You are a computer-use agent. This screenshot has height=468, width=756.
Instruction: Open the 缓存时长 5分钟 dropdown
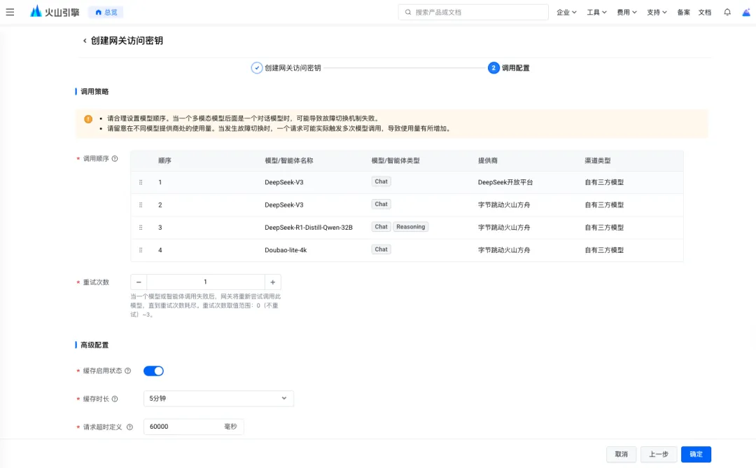coord(218,399)
